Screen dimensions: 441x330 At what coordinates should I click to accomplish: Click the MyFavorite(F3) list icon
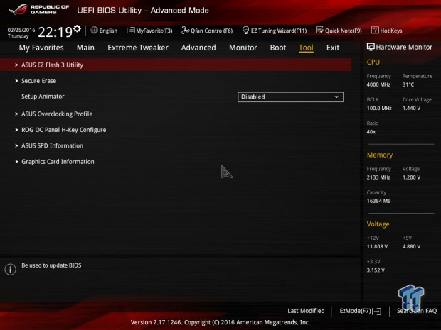pos(130,31)
